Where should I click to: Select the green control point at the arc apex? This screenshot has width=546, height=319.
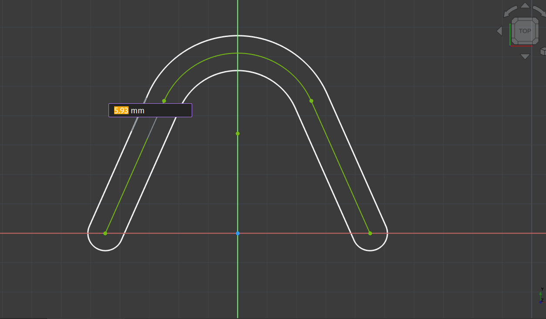(x=237, y=53)
